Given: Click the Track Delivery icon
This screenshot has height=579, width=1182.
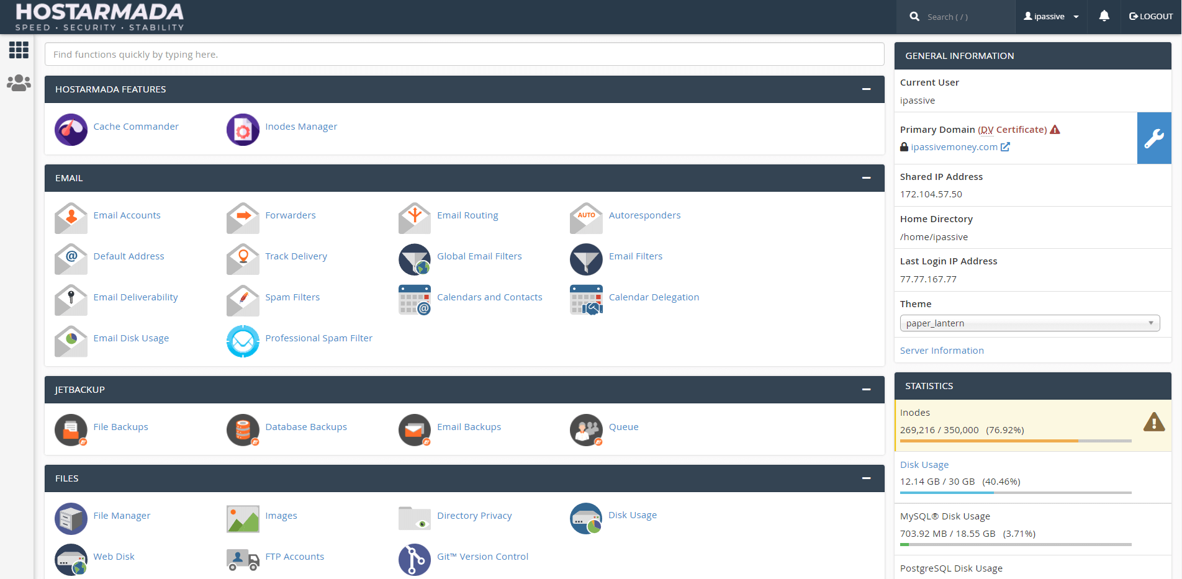Looking at the screenshot, I should tap(243, 259).
